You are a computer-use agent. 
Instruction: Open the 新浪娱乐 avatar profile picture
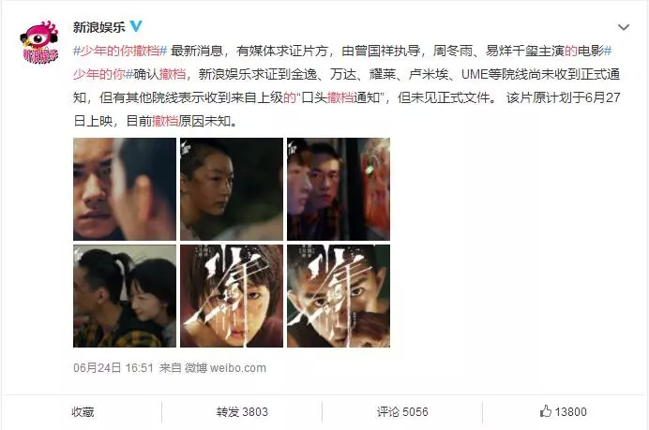click(x=39, y=42)
